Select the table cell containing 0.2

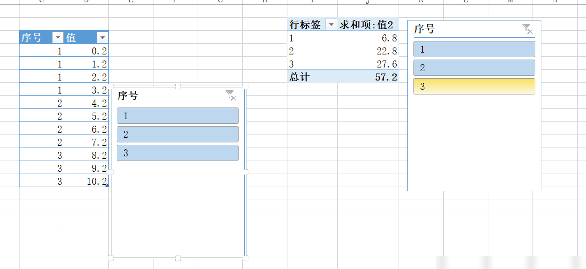(86, 51)
